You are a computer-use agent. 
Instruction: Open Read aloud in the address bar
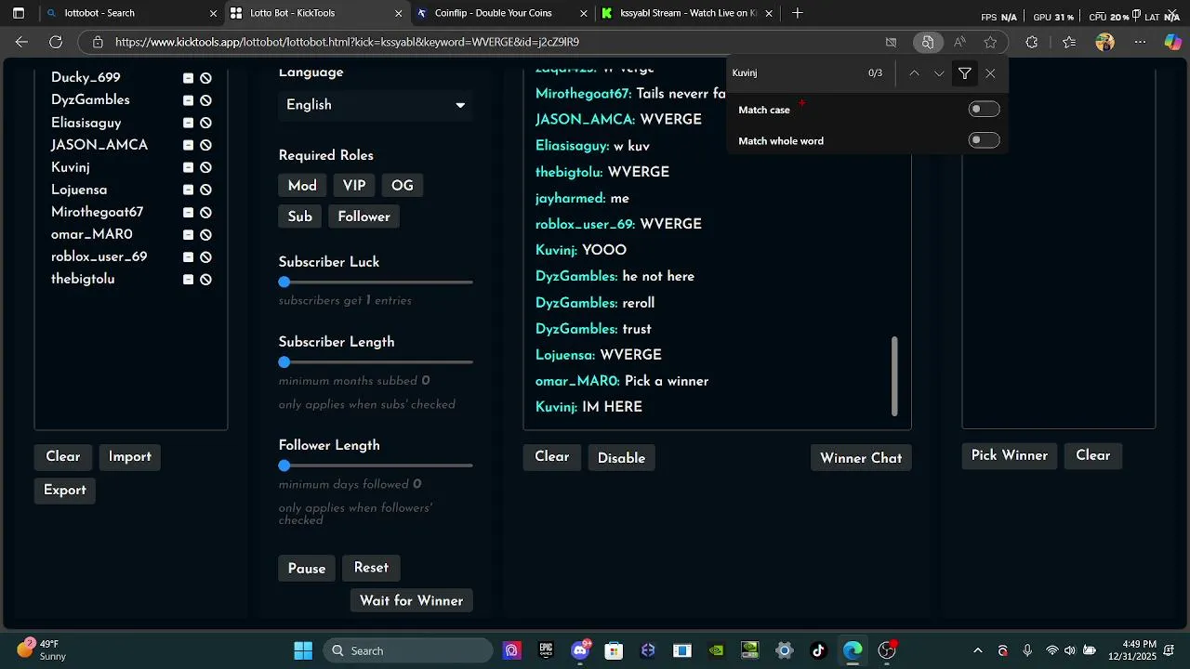pyautogui.click(x=959, y=42)
